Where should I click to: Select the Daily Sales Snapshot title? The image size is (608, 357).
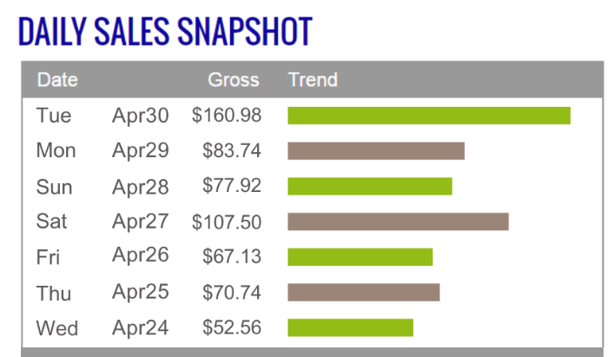pyautogui.click(x=164, y=32)
